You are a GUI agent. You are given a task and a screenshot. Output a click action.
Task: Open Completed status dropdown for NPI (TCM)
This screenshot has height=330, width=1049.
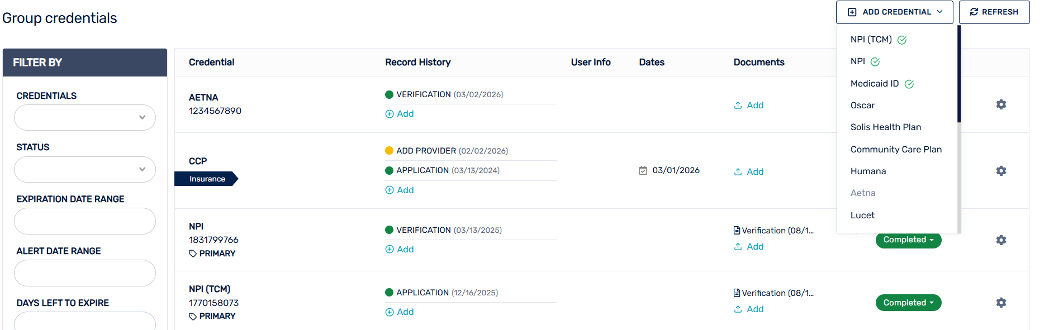(908, 303)
